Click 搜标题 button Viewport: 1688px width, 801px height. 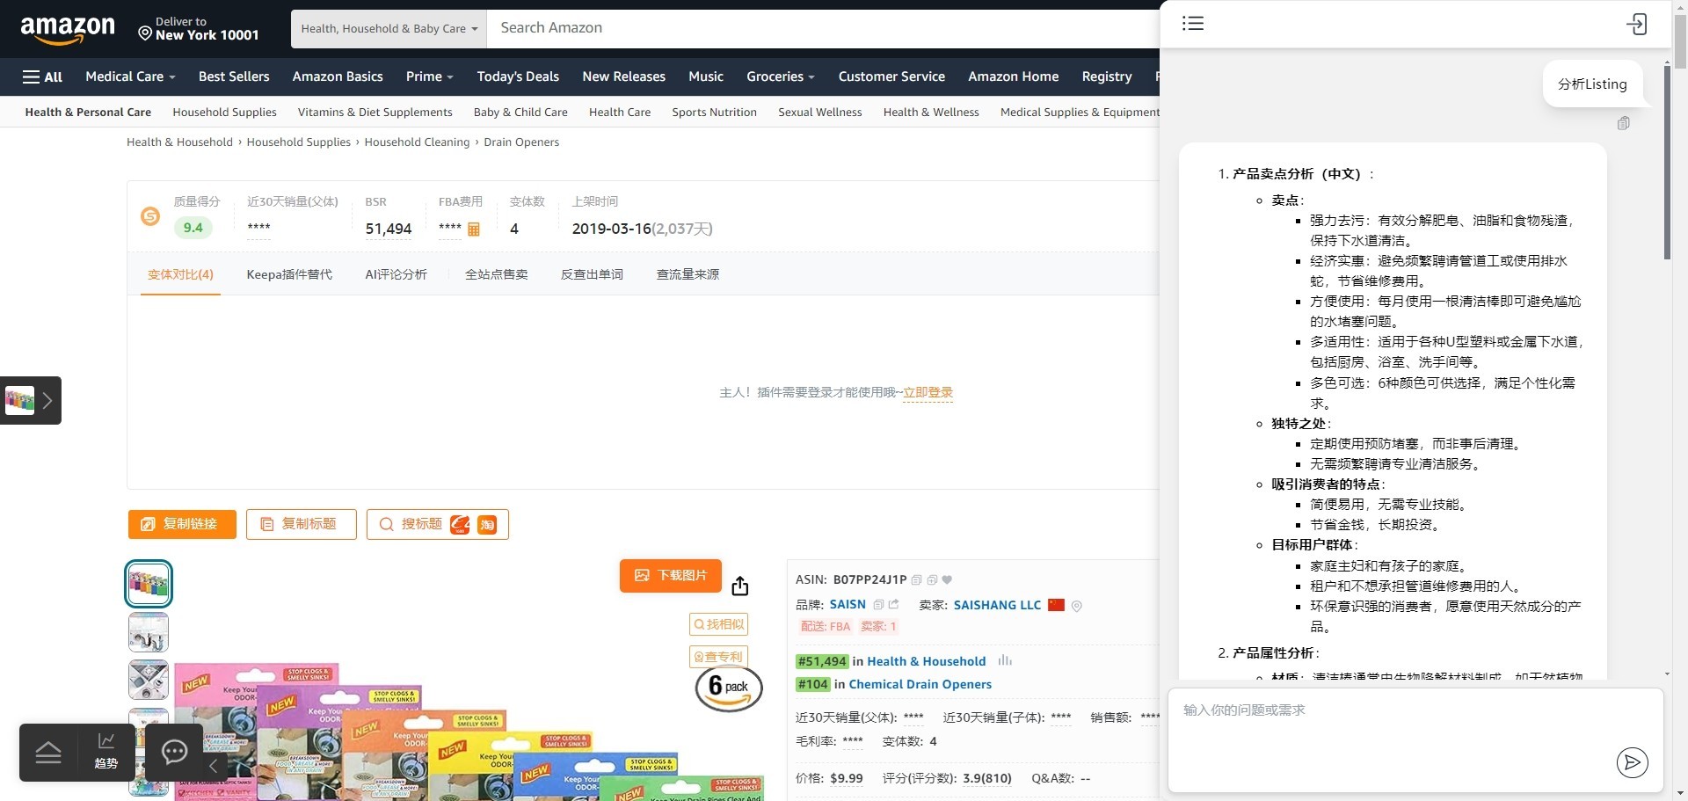(437, 524)
